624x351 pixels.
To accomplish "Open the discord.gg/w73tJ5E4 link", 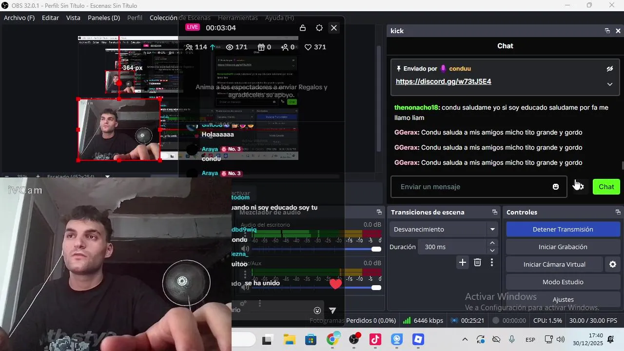I will 443,81.
